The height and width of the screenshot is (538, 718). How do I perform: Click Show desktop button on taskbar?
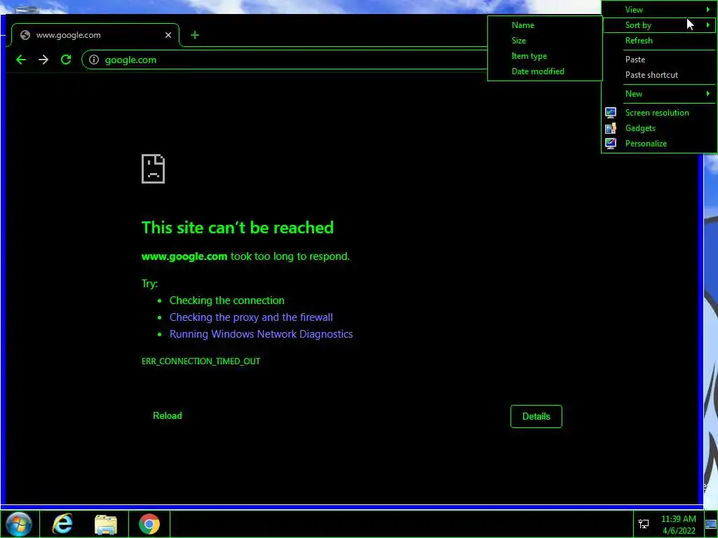tap(711, 524)
